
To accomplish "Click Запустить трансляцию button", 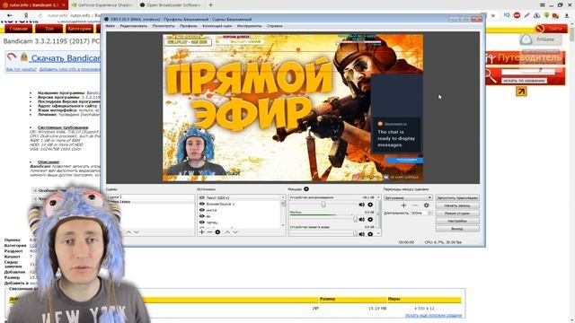I will [x=457, y=197].
